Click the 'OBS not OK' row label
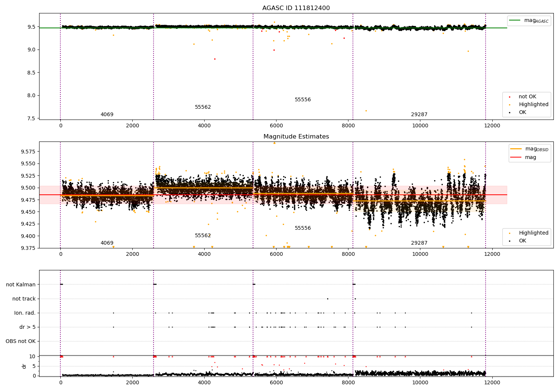This screenshot has width=559, height=391. [x=20, y=341]
